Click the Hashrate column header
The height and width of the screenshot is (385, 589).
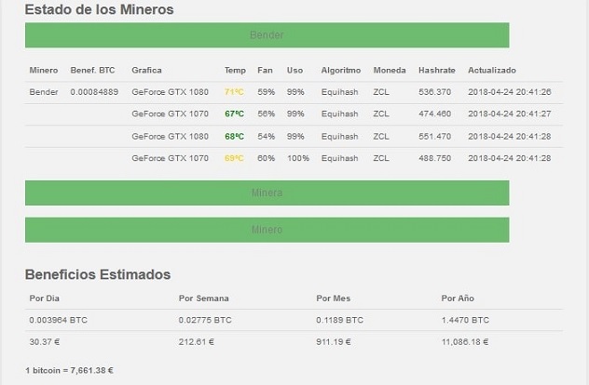click(437, 71)
